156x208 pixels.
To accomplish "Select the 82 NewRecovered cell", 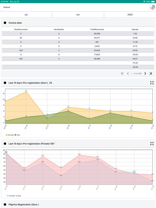I will (21, 38).
